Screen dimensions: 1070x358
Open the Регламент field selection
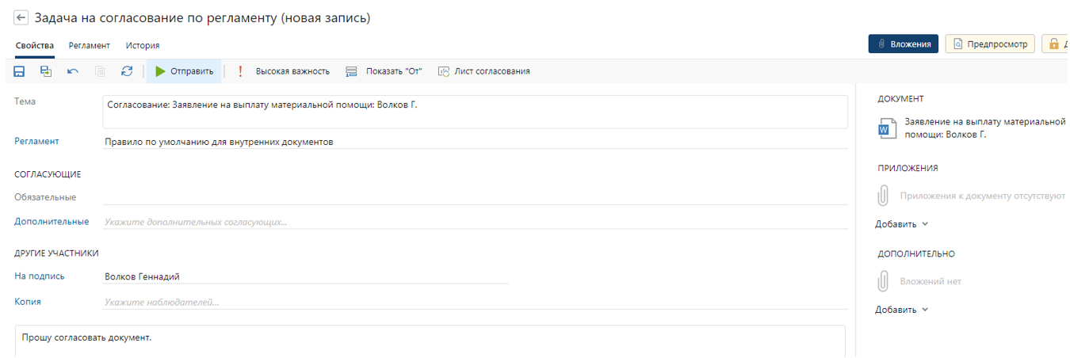click(474, 143)
